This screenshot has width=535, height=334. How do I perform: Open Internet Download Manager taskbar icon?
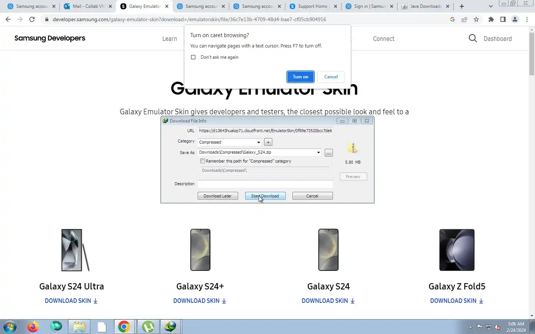point(171,327)
